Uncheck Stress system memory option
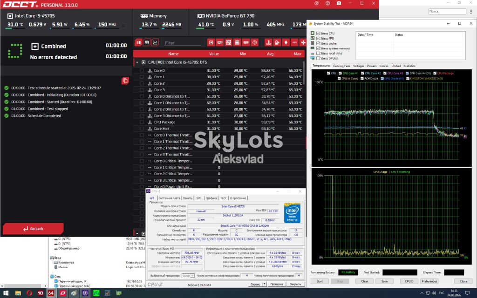The image size is (477, 298). click(318, 48)
